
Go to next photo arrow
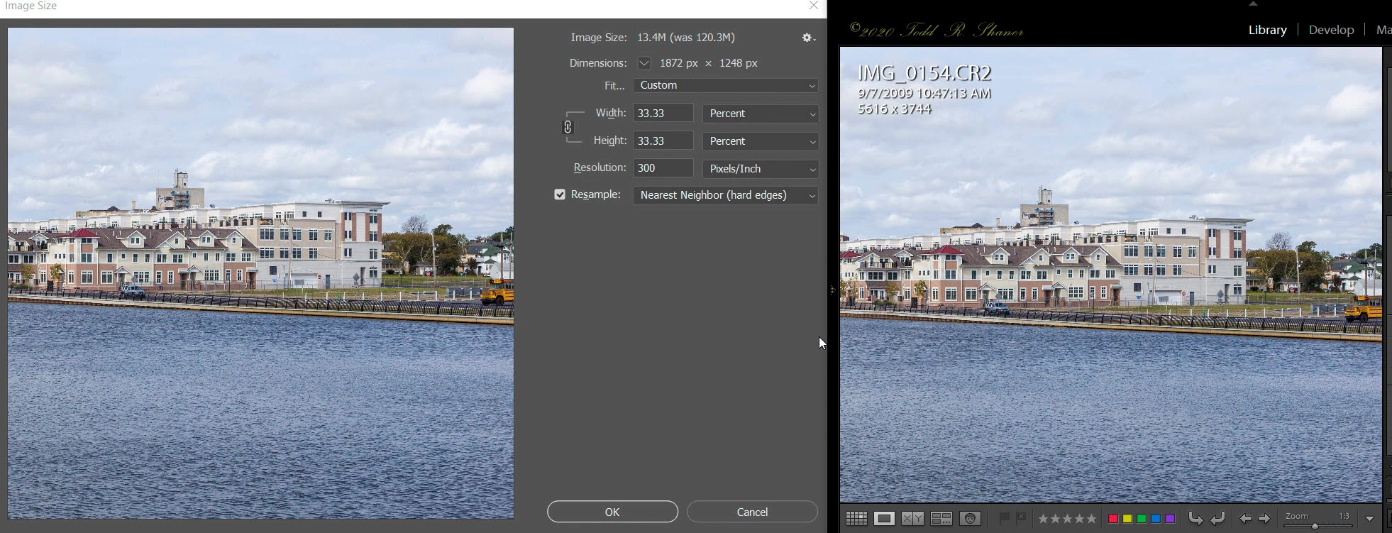[1264, 519]
